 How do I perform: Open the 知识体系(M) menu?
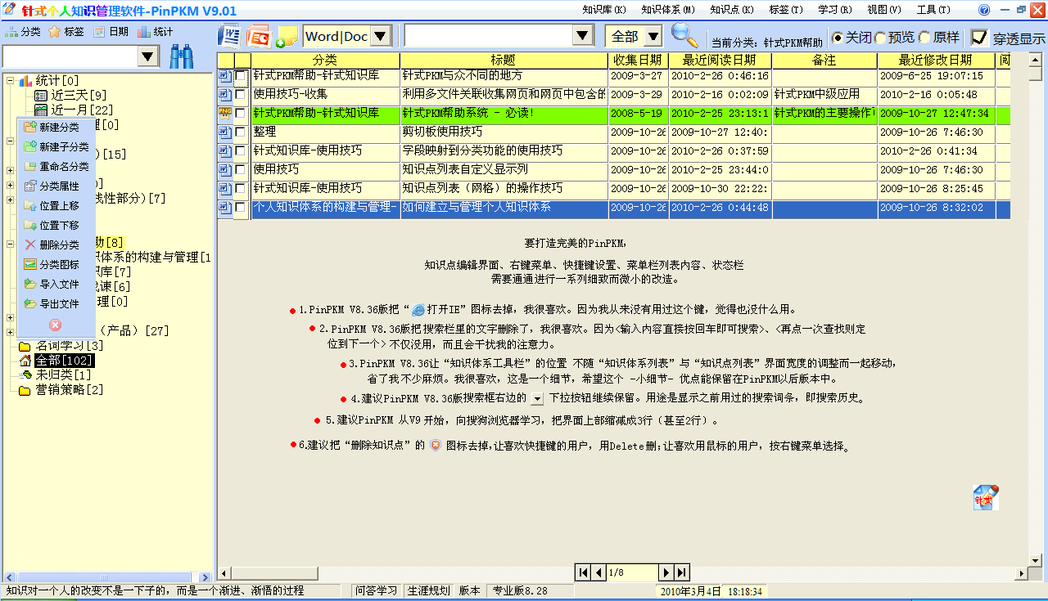click(667, 10)
